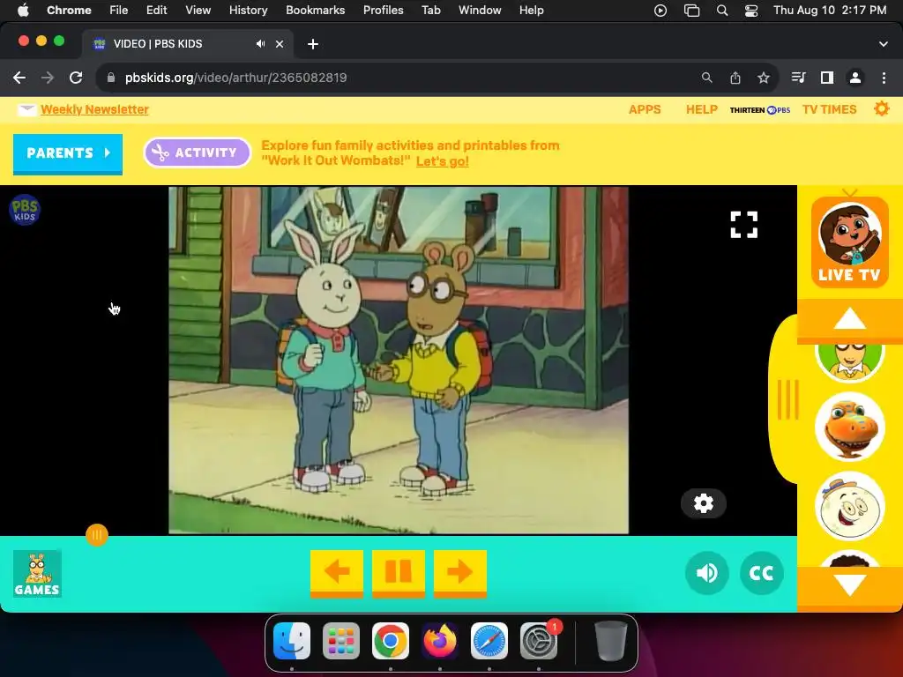Open Firefox from the Dock
The image size is (903, 677).
[440, 641]
